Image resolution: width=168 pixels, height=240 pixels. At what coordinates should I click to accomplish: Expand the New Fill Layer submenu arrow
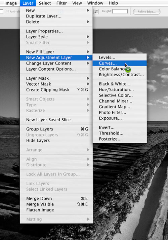[88, 52]
